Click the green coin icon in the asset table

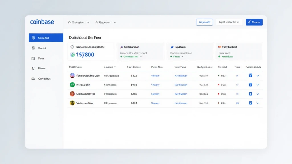pyautogui.click(x=72, y=85)
